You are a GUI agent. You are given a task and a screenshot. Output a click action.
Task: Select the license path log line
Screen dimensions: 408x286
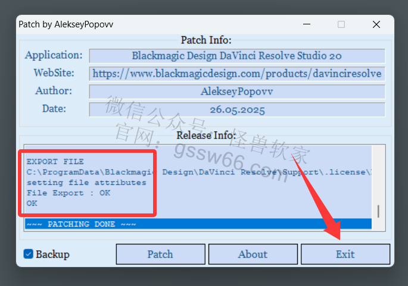pyautogui.click(x=198, y=172)
